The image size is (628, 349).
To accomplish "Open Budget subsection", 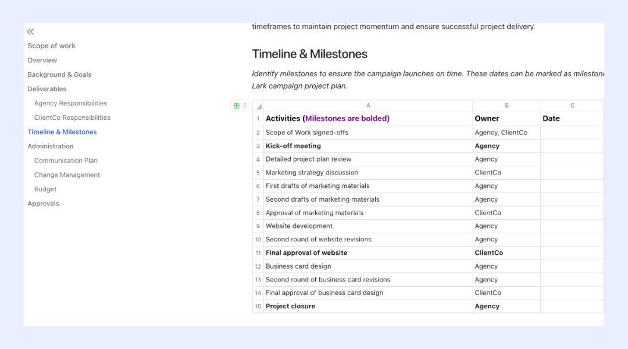I will (45, 189).
